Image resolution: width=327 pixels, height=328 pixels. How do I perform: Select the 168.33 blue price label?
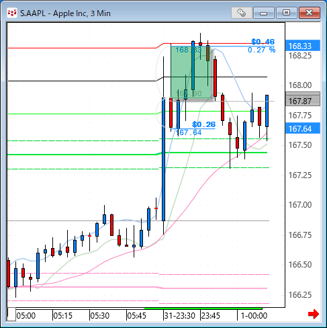(x=303, y=46)
